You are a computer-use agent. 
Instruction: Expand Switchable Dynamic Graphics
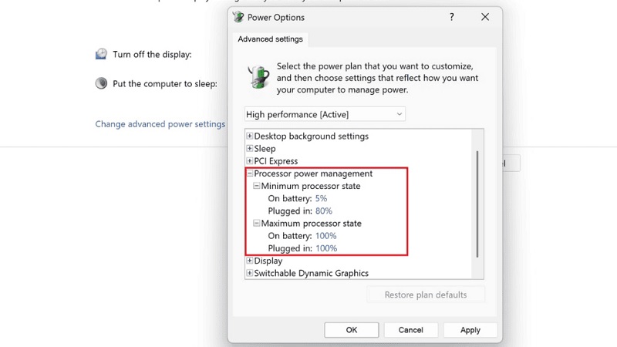click(249, 273)
